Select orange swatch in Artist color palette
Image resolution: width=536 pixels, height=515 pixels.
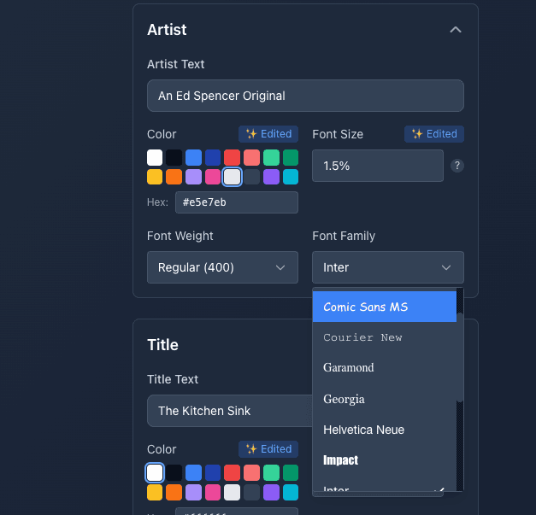(x=174, y=177)
